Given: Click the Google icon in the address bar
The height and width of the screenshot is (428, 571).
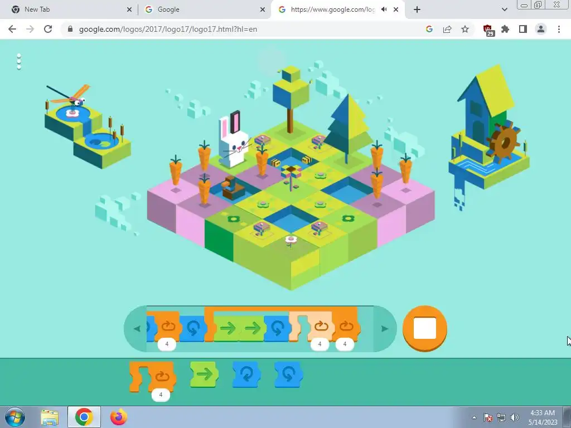Looking at the screenshot, I should coord(429,29).
